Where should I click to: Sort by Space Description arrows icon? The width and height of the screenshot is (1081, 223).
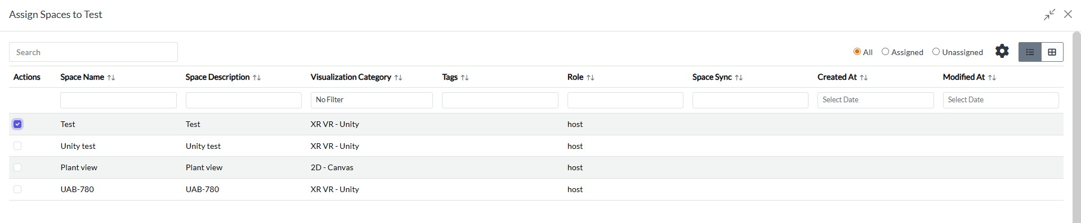(x=257, y=78)
